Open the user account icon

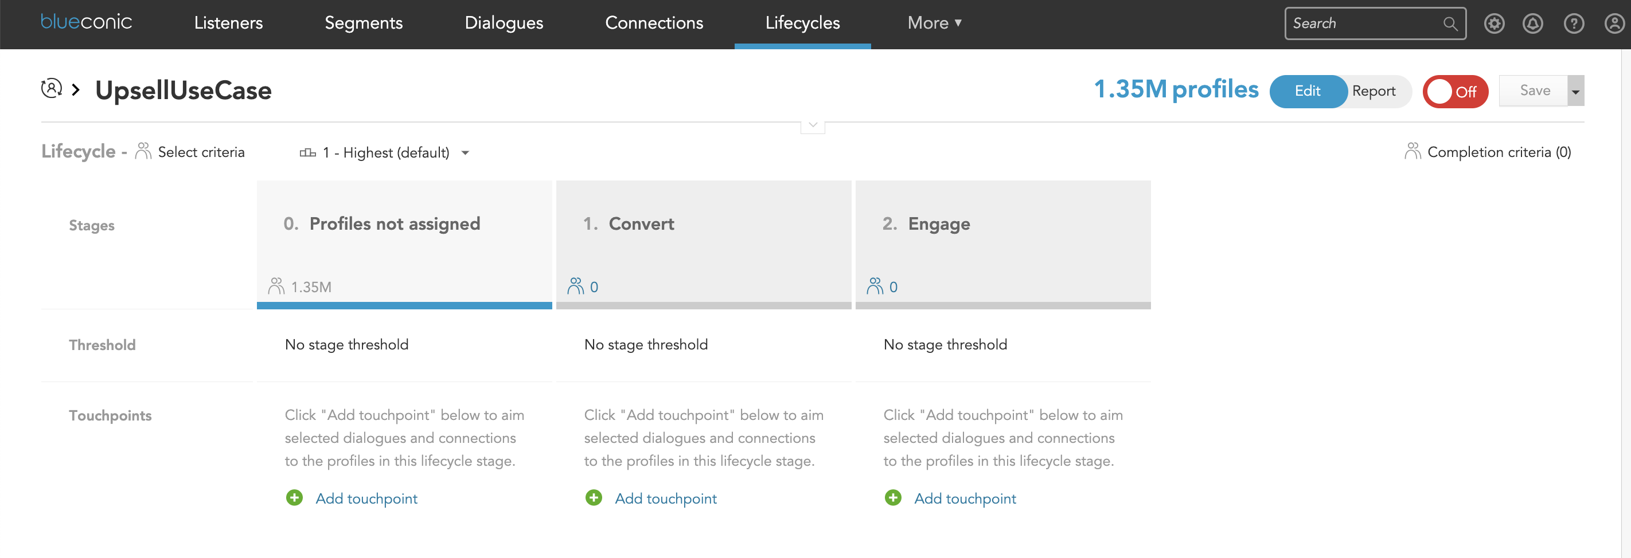pyautogui.click(x=1614, y=23)
